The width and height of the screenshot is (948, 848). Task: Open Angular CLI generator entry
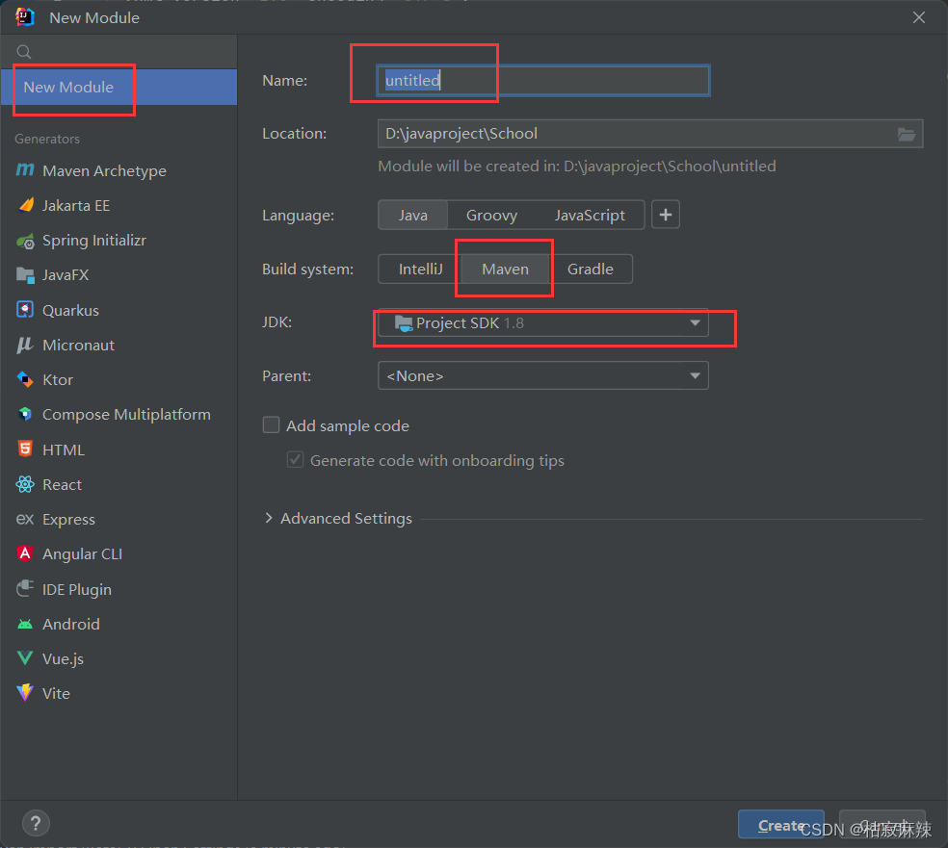tap(118, 553)
